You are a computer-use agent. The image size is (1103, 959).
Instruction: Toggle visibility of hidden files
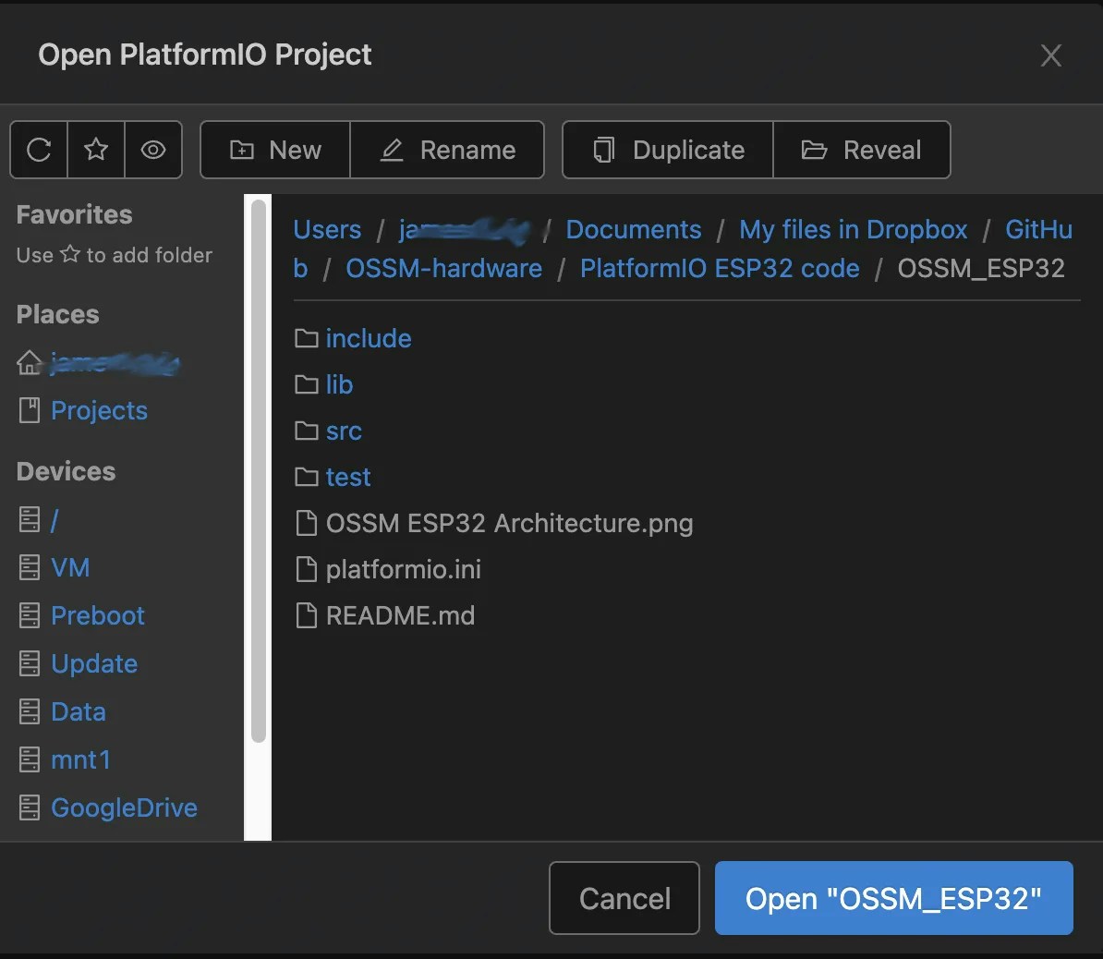click(x=153, y=150)
